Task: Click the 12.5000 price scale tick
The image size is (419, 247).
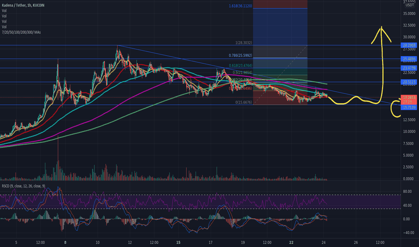Action: pyautogui.click(x=409, y=120)
